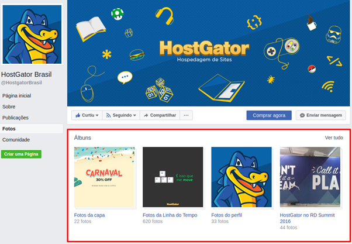This screenshot has width=352, height=244.
Task: Click the RSS feed icon on Seguindo
Action: (x=108, y=115)
